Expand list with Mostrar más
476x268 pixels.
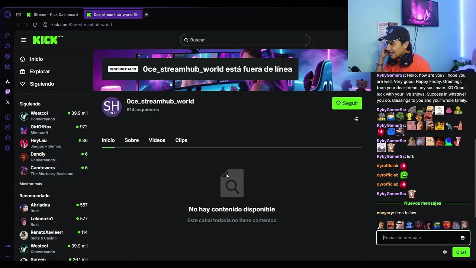31,184
